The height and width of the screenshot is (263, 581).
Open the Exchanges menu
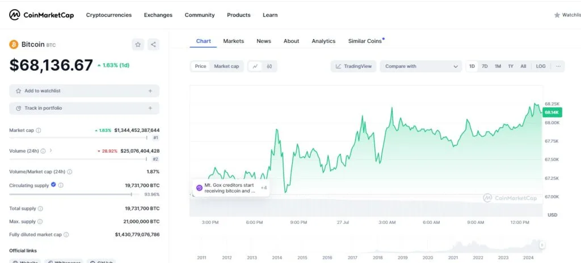coord(158,15)
